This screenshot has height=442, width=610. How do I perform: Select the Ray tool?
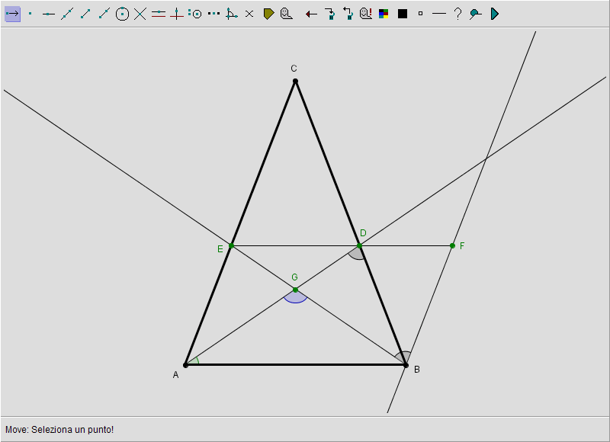(104, 14)
